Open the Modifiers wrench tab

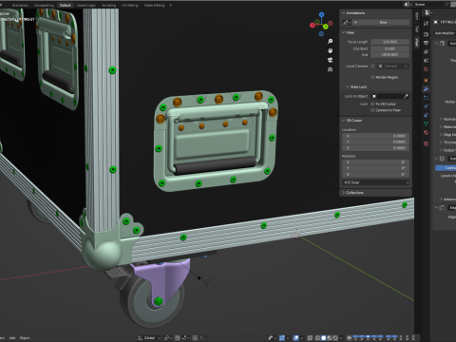[x=427, y=89]
